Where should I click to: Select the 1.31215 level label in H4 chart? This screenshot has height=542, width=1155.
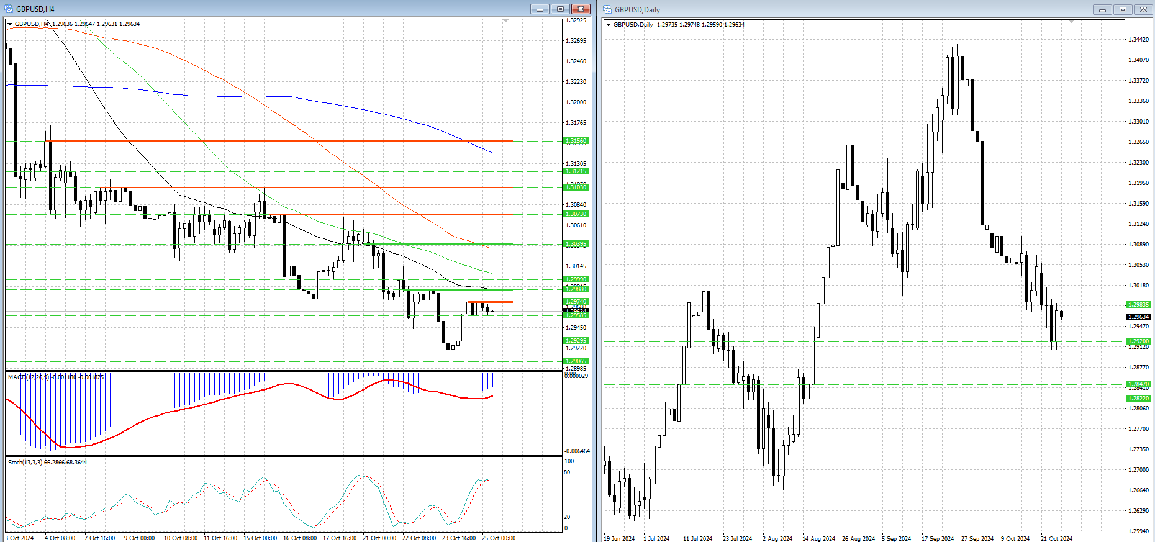tap(576, 171)
